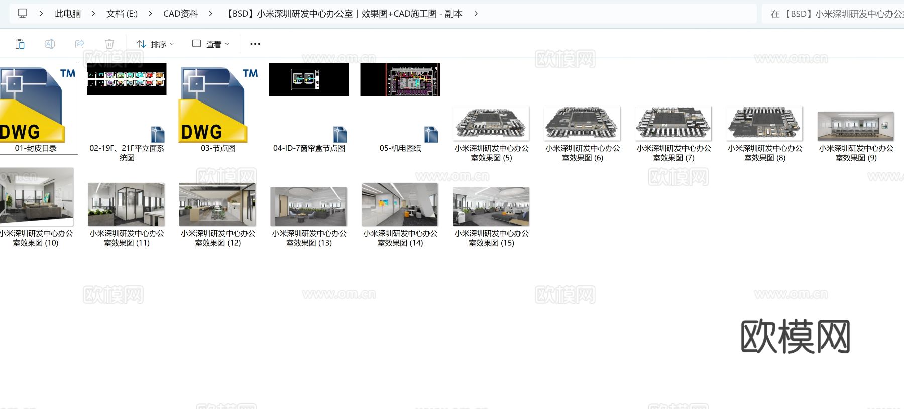Go to CAD资料 in breadcrumb
Image resolution: width=904 pixels, height=409 pixels.
coord(180,14)
